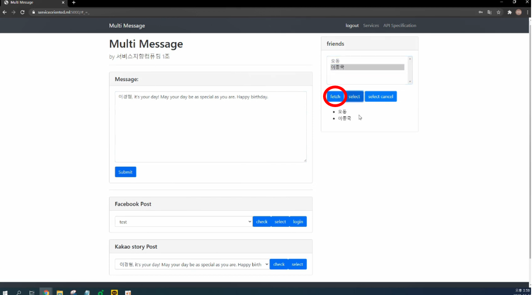Image resolution: width=532 pixels, height=295 pixels.
Task: Click logout in the navbar
Action: (x=352, y=25)
